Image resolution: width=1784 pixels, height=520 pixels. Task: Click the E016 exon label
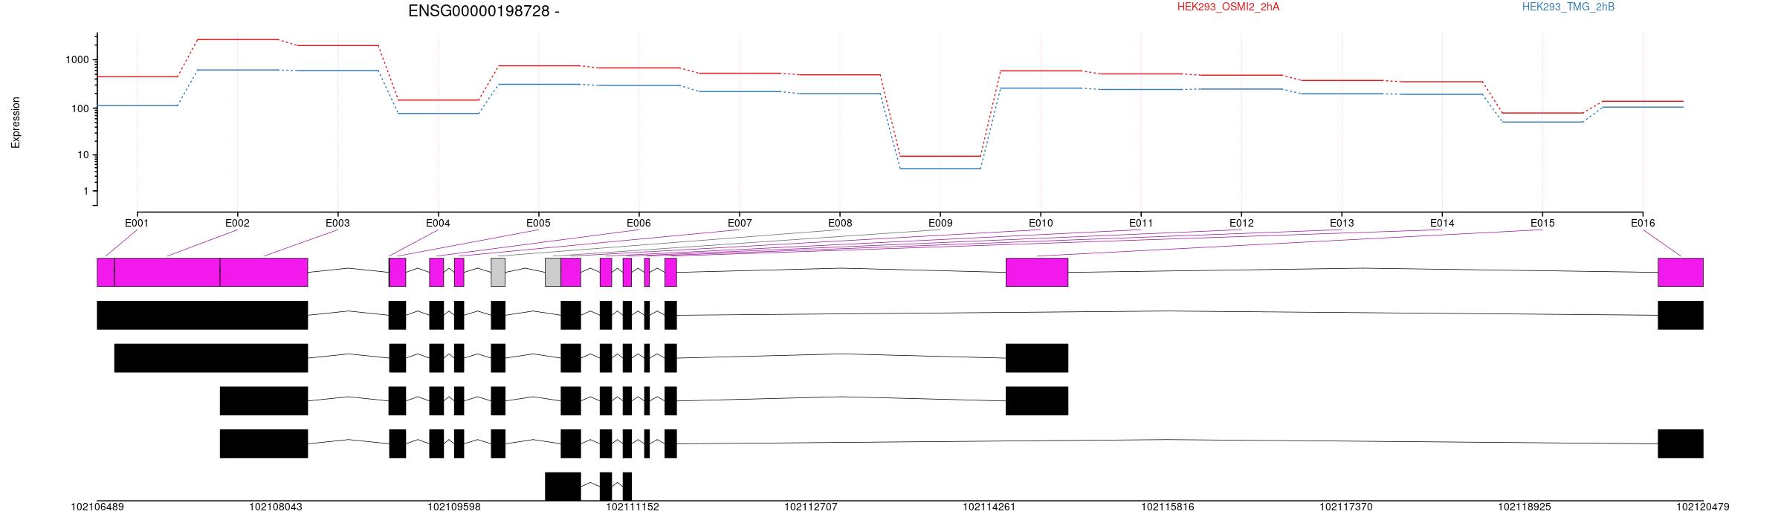point(1643,223)
